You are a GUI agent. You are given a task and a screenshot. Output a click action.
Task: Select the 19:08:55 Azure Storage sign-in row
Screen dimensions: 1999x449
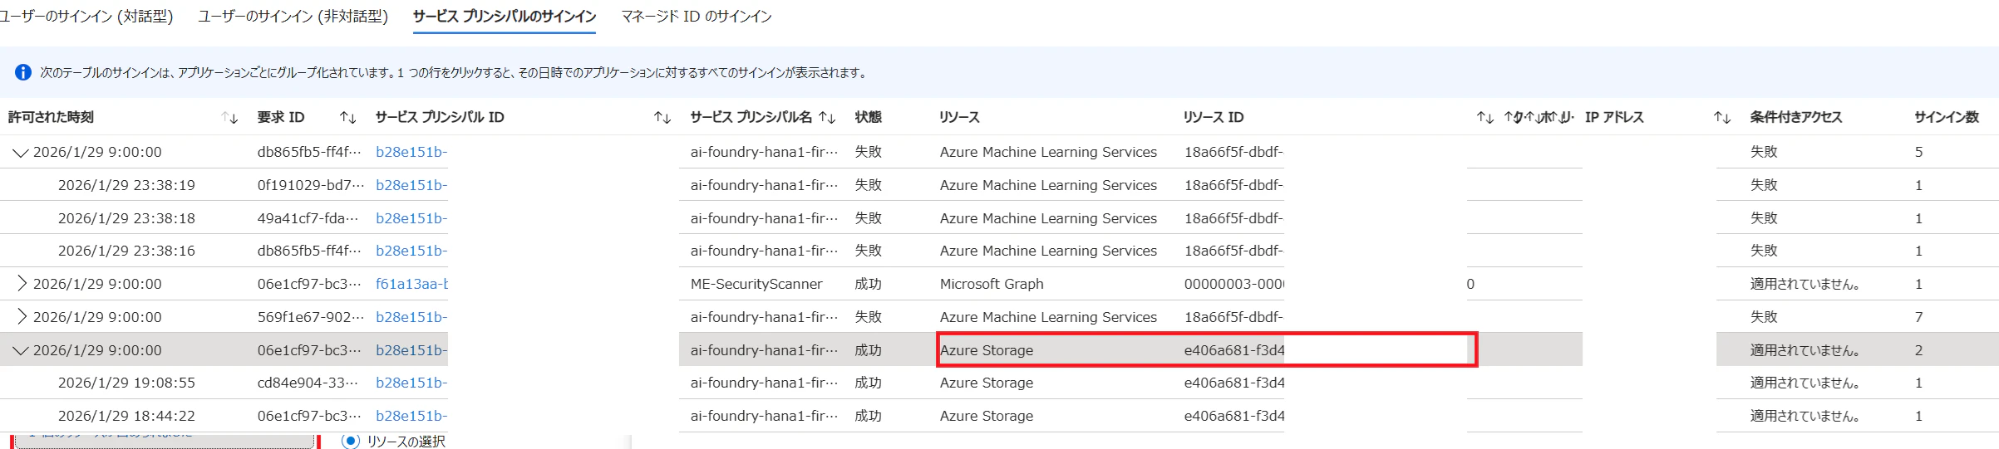(x=987, y=383)
